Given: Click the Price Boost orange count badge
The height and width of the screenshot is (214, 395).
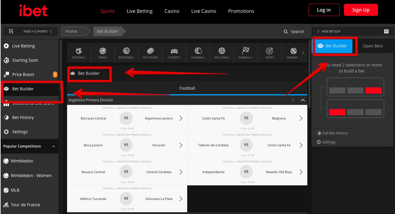Looking at the screenshot, I should pyautogui.click(x=55, y=75).
